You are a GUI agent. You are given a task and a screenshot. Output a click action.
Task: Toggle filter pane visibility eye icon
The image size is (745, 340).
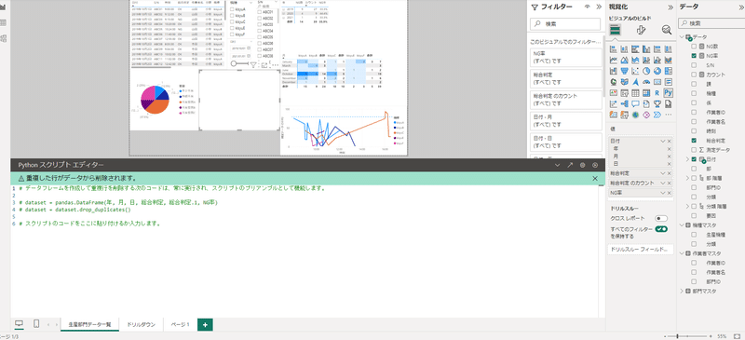[x=588, y=7]
